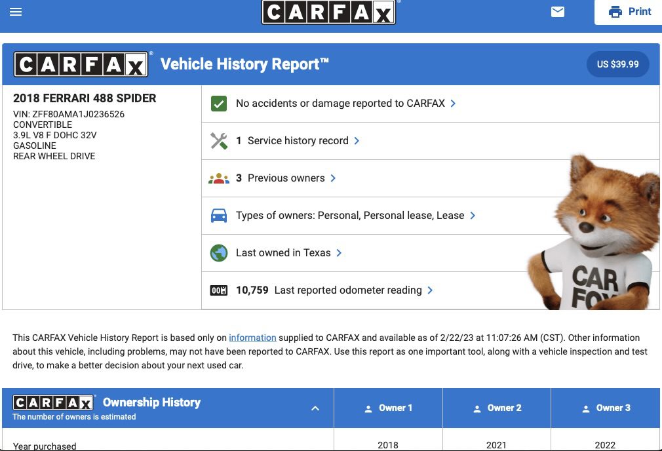Click the CARFAX logo in report header
The height and width of the screenshot is (451, 662).
coord(81,64)
